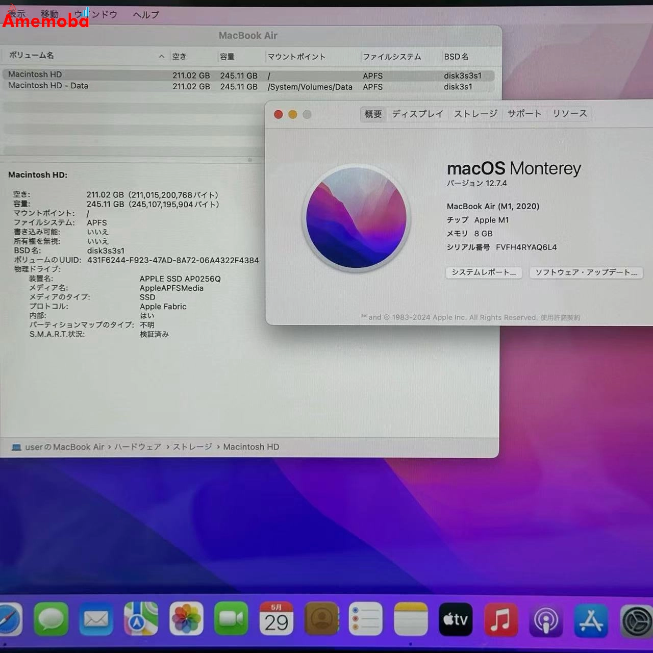The image size is (653, 653).
Task: Switch to the サポート tab
Action: [x=524, y=114]
